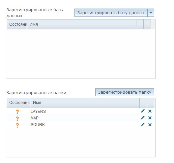The width and height of the screenshot is (174, 163).
Task: Select the SOURK folder name
Action: coord(38,125)
